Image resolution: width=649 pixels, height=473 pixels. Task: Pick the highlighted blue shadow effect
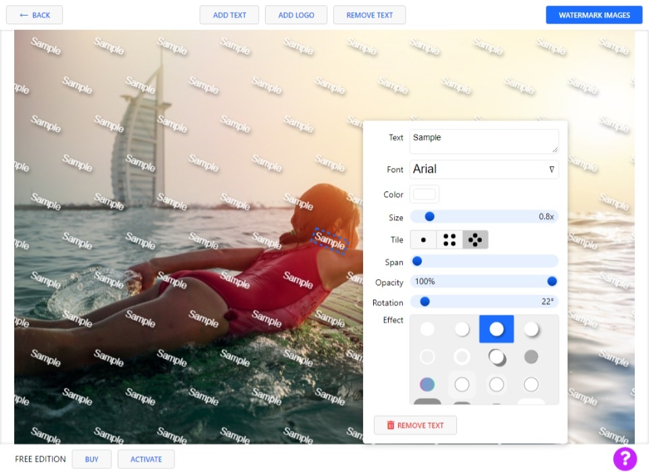(x=497, y=329)
